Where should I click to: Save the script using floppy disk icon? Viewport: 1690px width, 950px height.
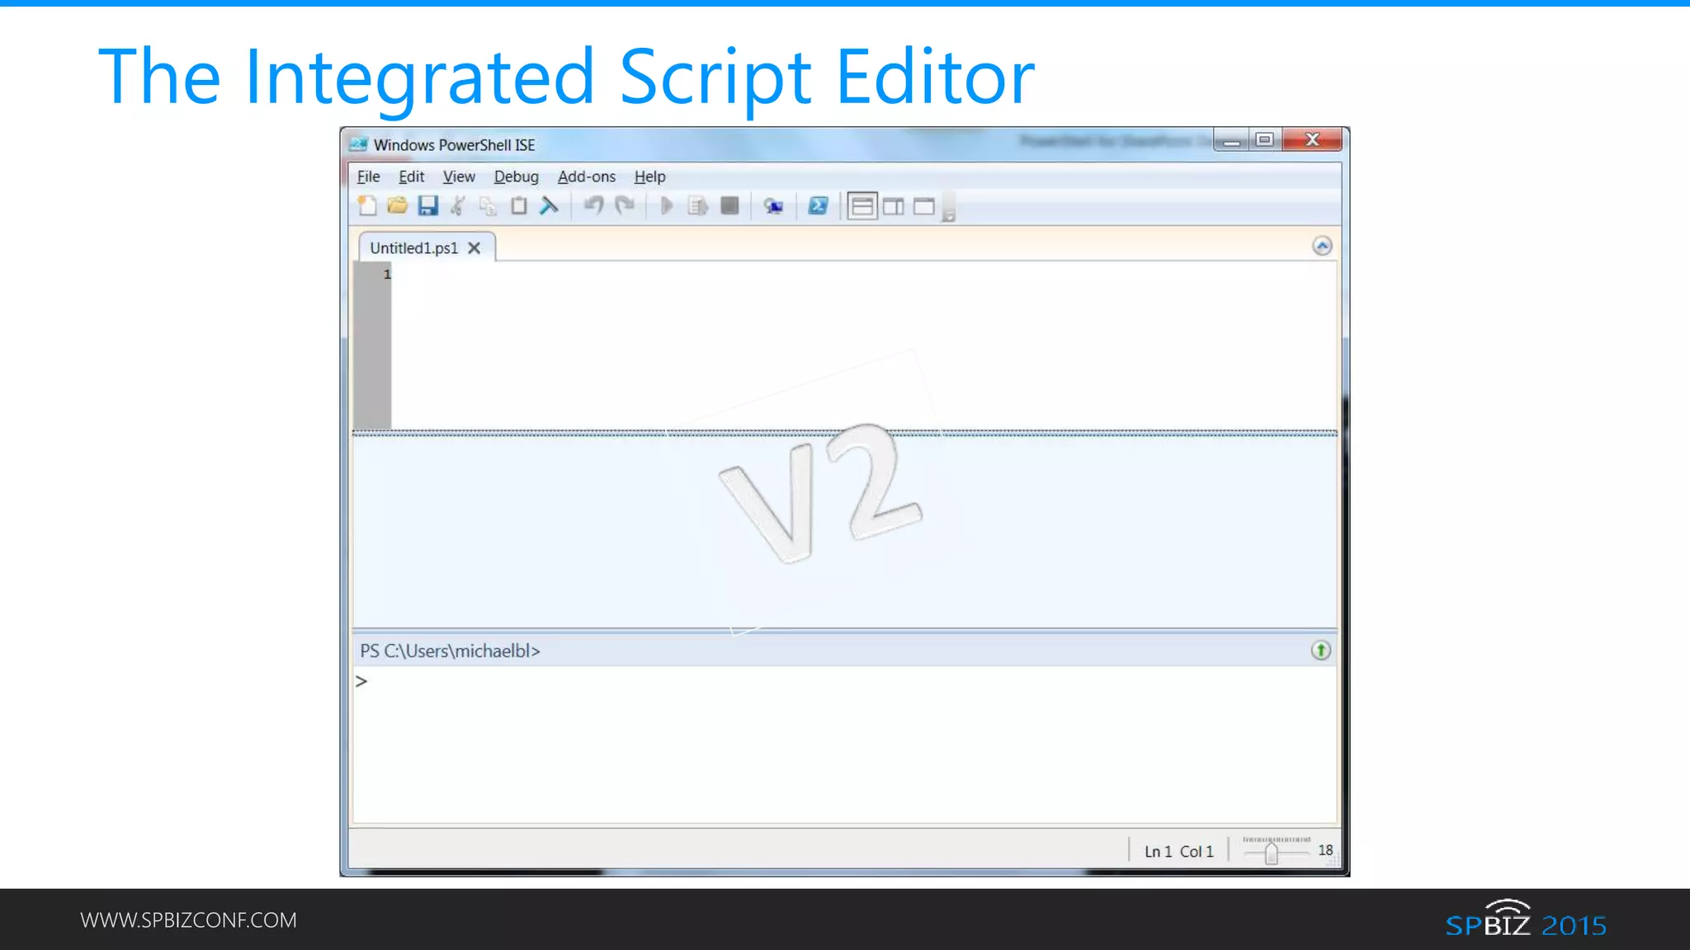pyautogui.click(x=427, y=206)
